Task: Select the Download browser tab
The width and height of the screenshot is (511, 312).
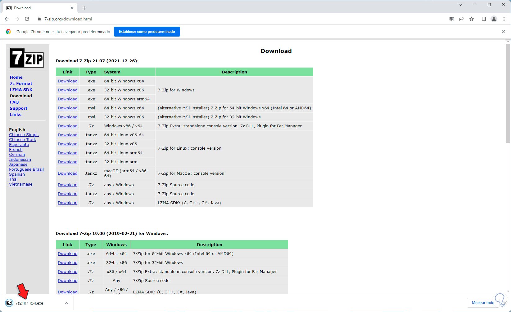Action: click(40, 8)
